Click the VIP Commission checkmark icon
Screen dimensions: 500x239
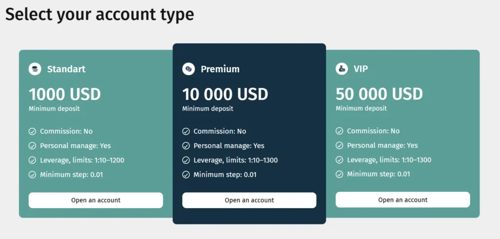click(x=340, y=131)
